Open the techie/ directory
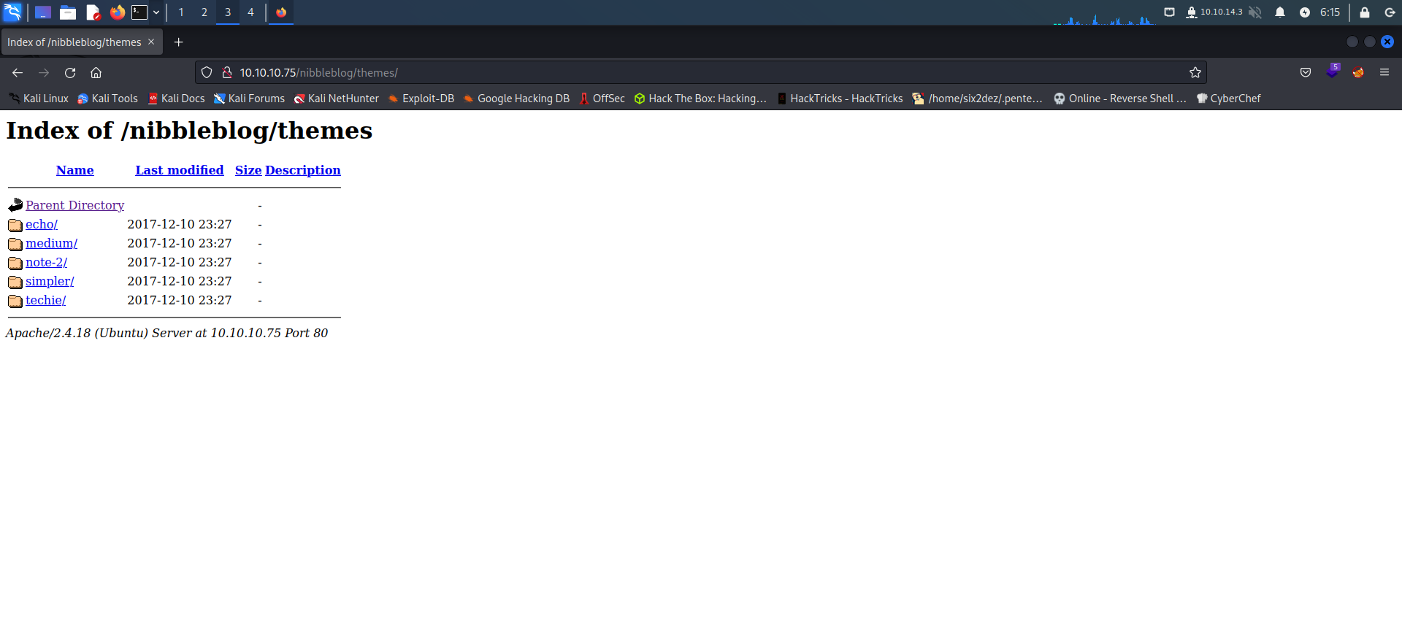 tap(45, 300)
